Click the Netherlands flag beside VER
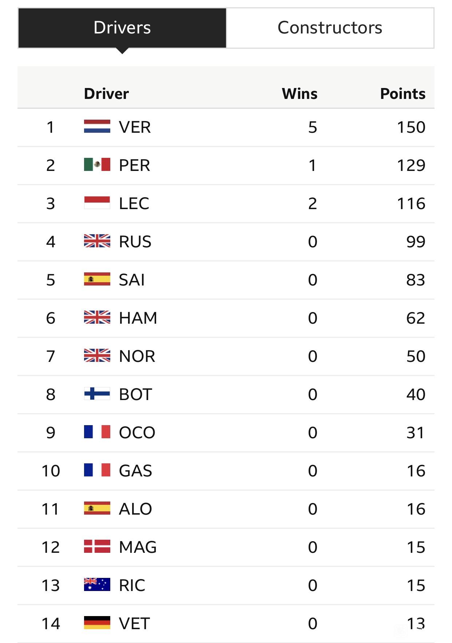452x643 pixels. pyautogui.click(x=97, y=127)
